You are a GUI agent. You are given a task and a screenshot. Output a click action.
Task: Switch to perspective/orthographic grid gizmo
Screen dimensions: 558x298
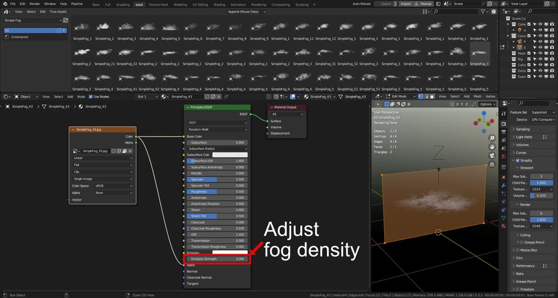pyautogui.click(x=492, y=165)
